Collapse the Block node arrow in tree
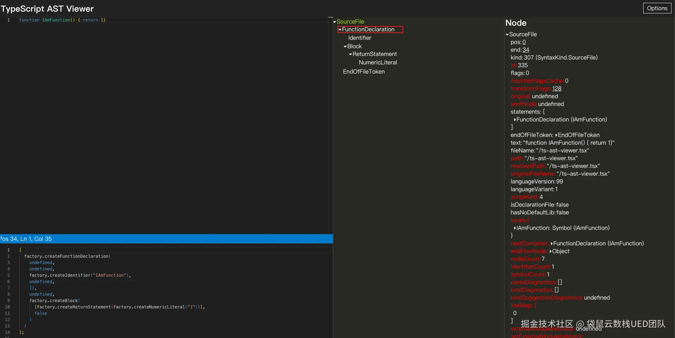The image size is (675, 338). [345, 46]
